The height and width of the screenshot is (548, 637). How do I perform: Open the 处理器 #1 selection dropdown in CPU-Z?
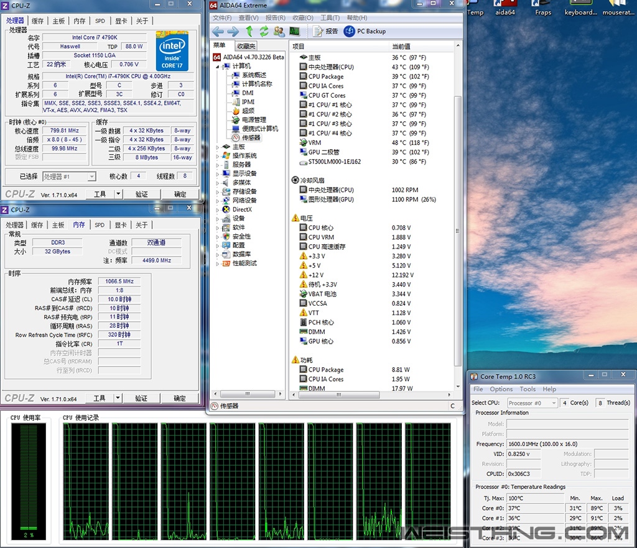69,176
